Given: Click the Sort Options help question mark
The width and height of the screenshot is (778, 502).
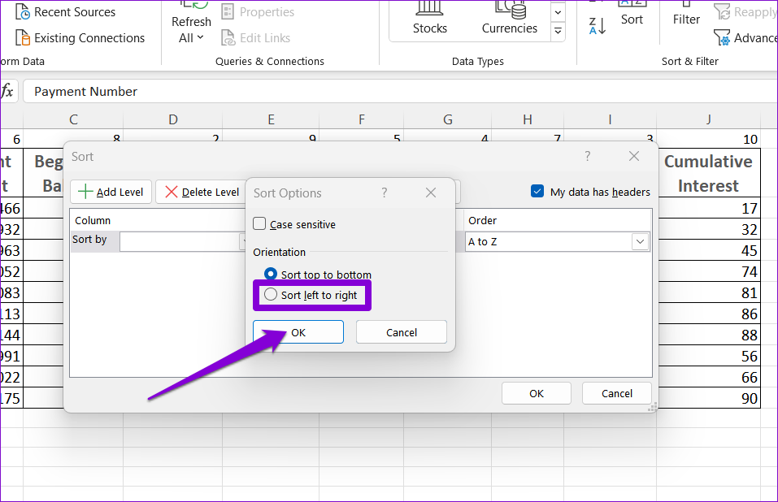Looking at the screenshot, I should (x=385, y=193).
